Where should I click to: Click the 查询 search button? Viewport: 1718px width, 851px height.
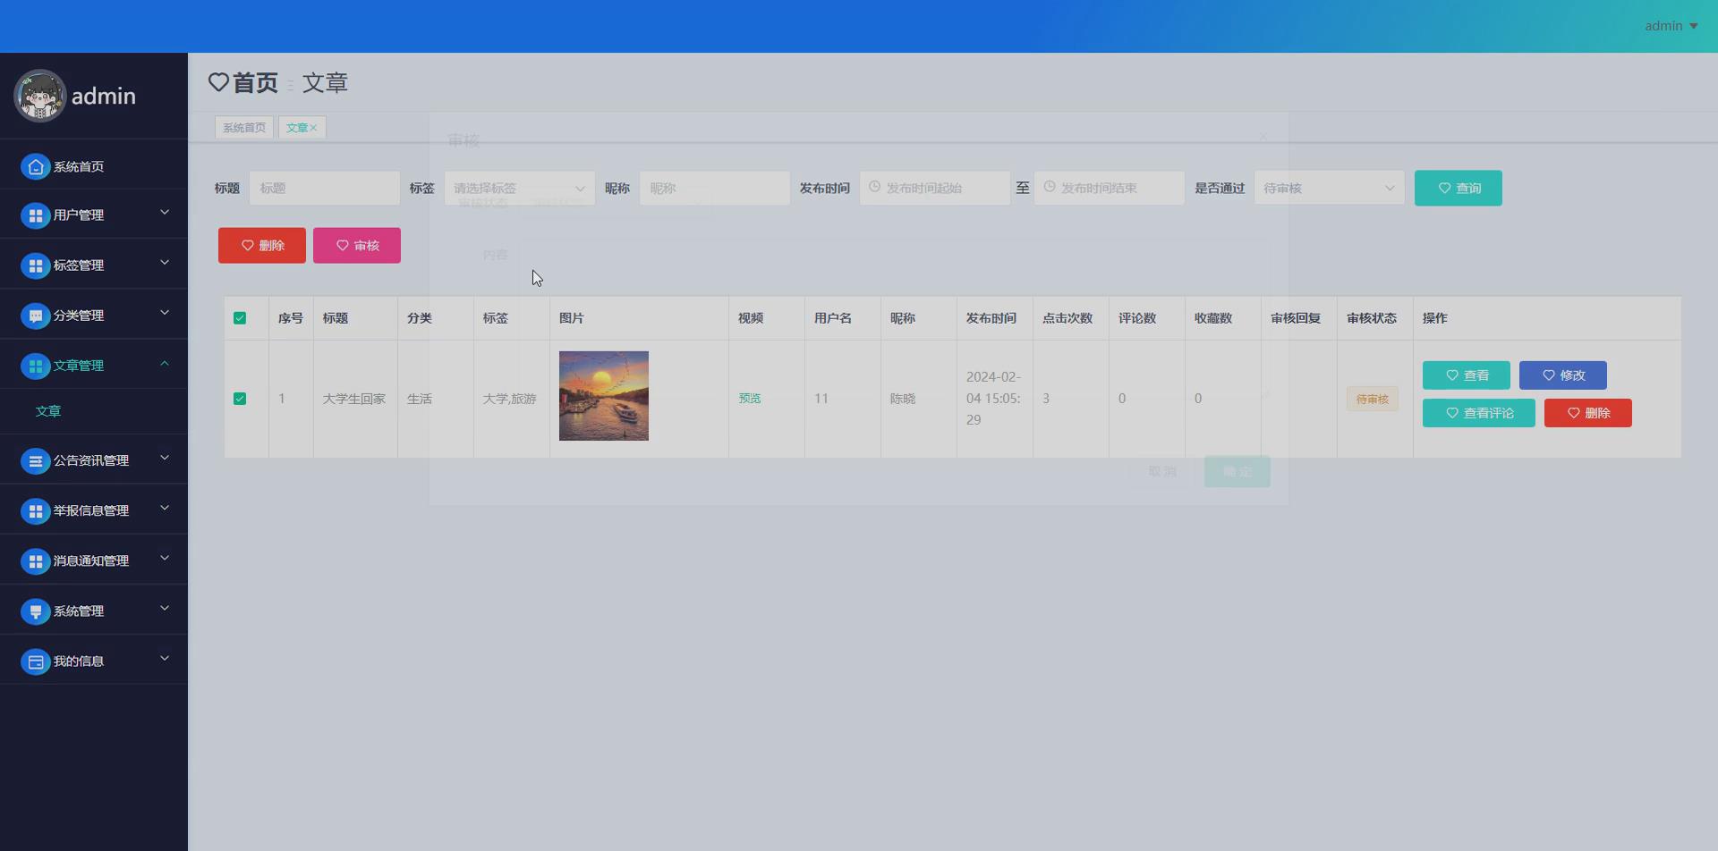click(1458, 188)
